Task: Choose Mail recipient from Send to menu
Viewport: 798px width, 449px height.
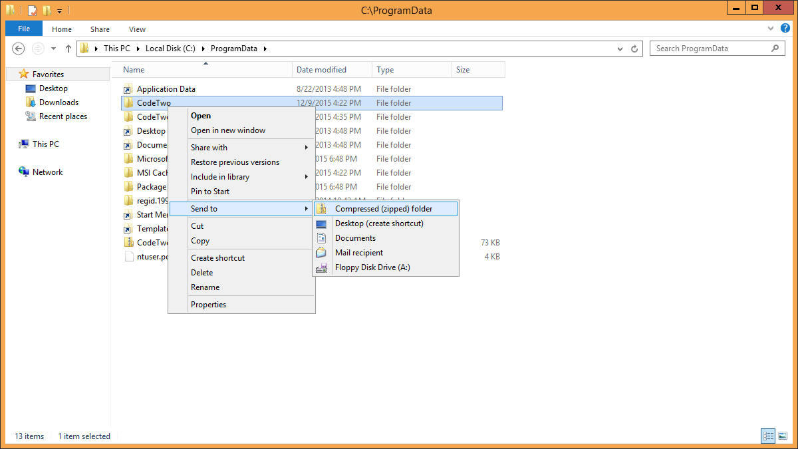Action: [x=359, y=252]
